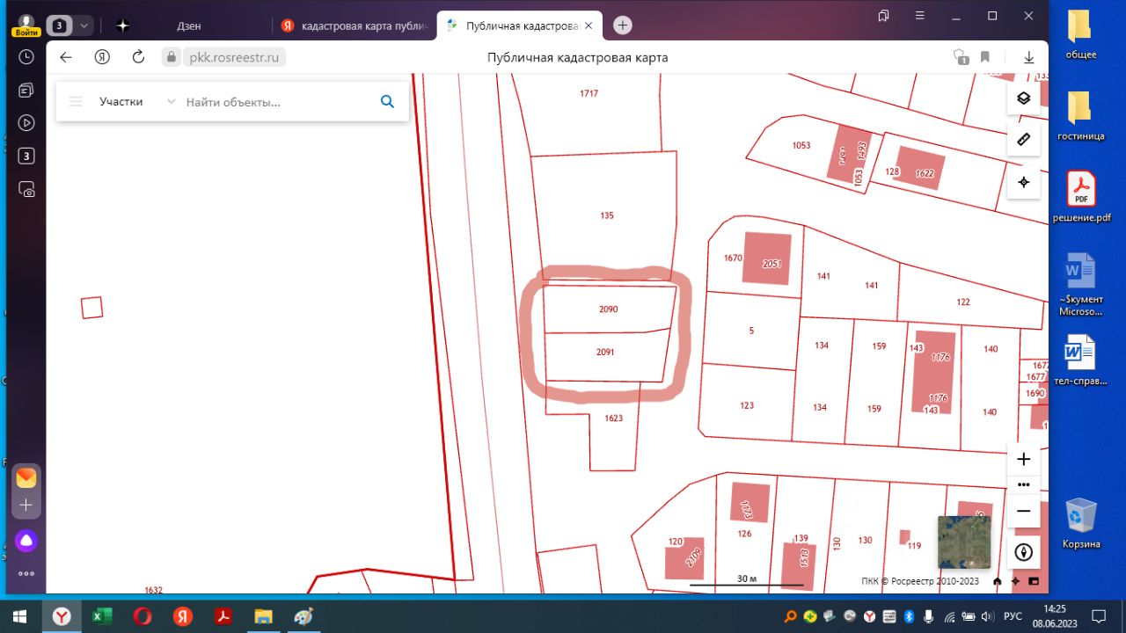Viewport: 1126px width, 633px height.
Task: Switch to satellite basemap thumbnail
Action: pos(963,542)
